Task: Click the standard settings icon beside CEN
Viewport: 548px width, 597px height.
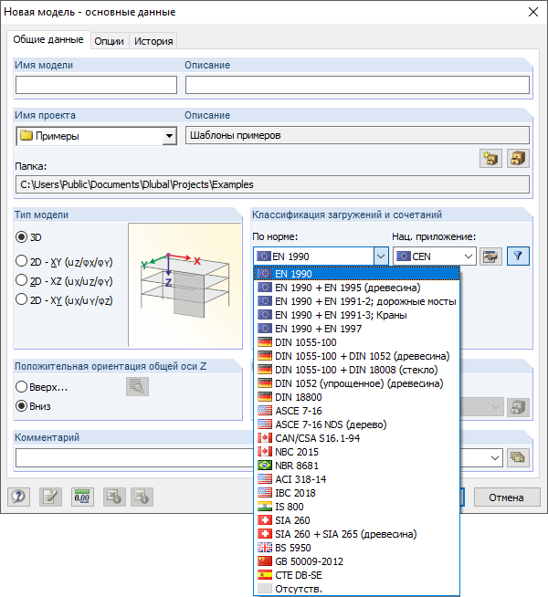Action: pos(490,257)
